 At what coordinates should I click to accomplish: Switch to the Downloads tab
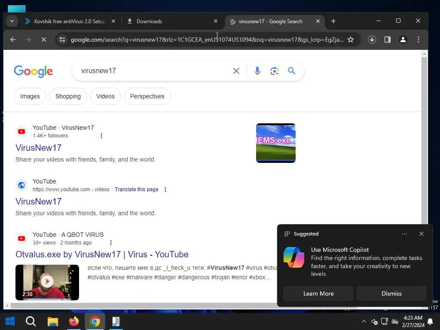[x=149, y=21]
